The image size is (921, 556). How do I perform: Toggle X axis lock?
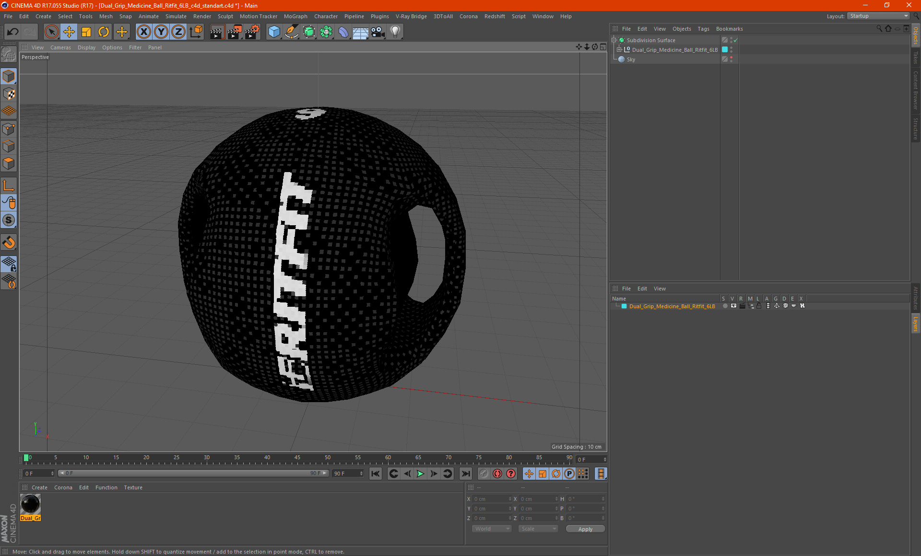pos(143,32)
